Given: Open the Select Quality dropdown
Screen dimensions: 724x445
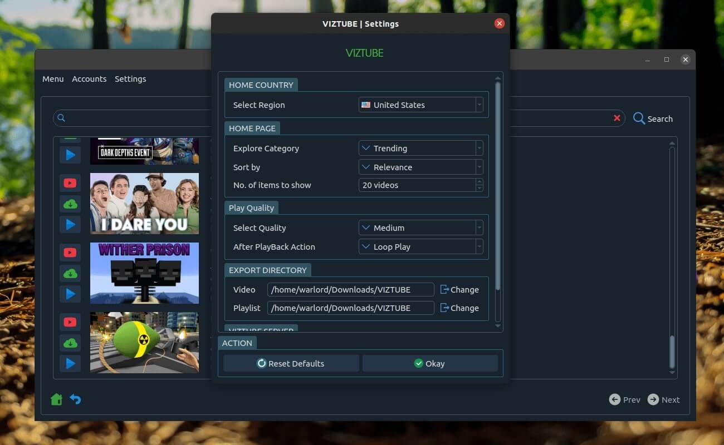Looking at the screenshot, I should tap(420, 228).
